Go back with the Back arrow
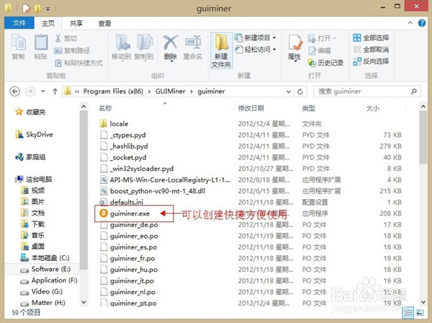Viewport: 432px width, 323px height. [15, 92]
